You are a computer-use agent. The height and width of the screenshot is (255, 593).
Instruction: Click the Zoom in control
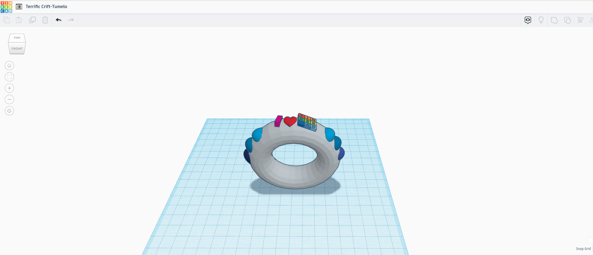pos(9,88)
